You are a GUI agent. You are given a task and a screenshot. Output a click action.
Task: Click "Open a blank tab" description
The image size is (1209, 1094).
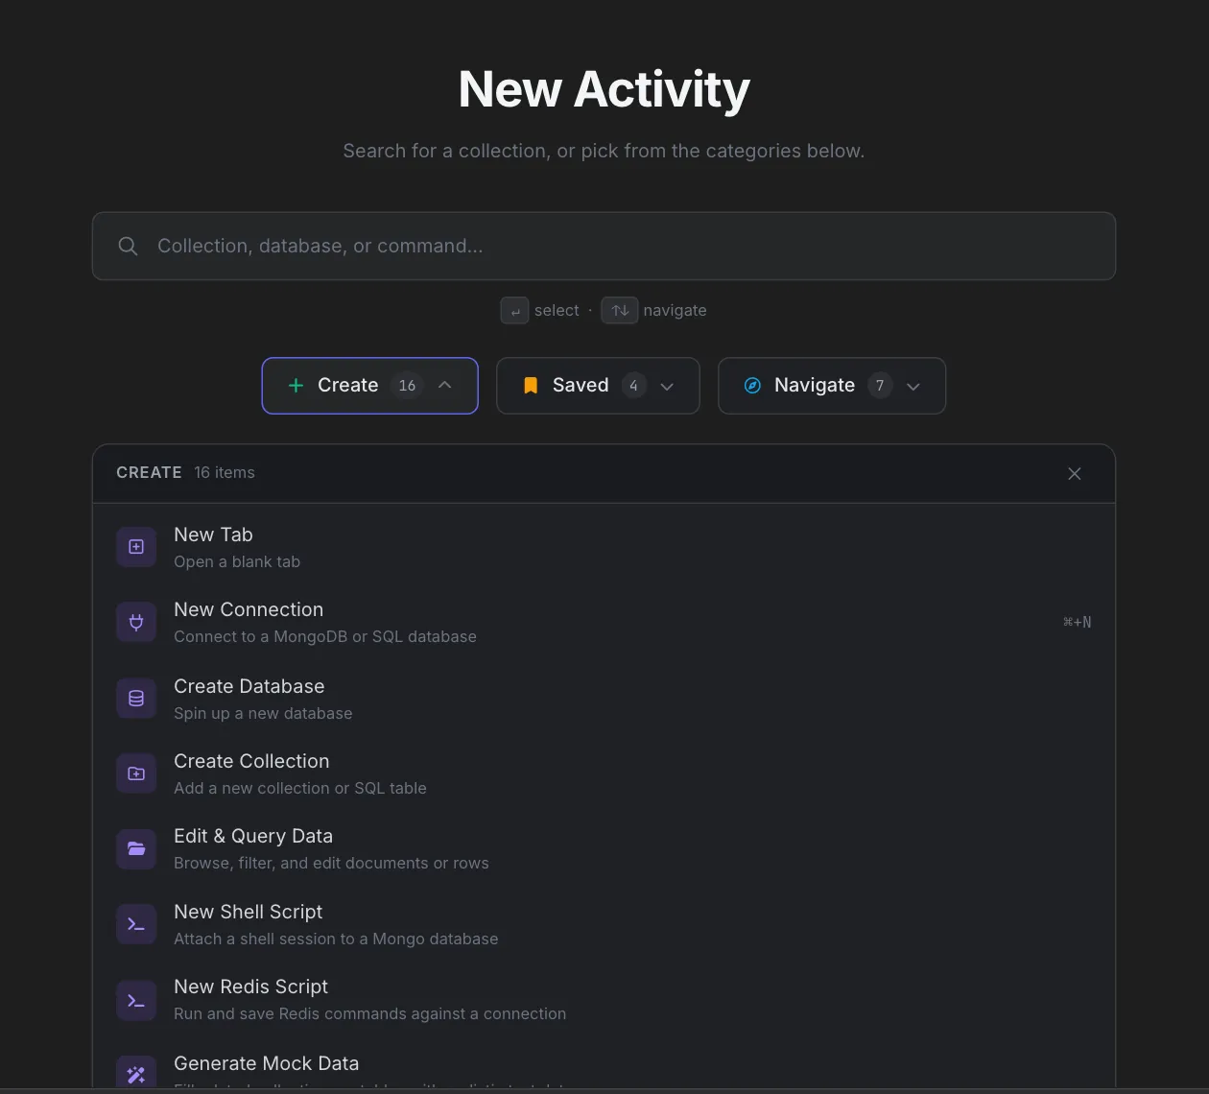(237, 561)
